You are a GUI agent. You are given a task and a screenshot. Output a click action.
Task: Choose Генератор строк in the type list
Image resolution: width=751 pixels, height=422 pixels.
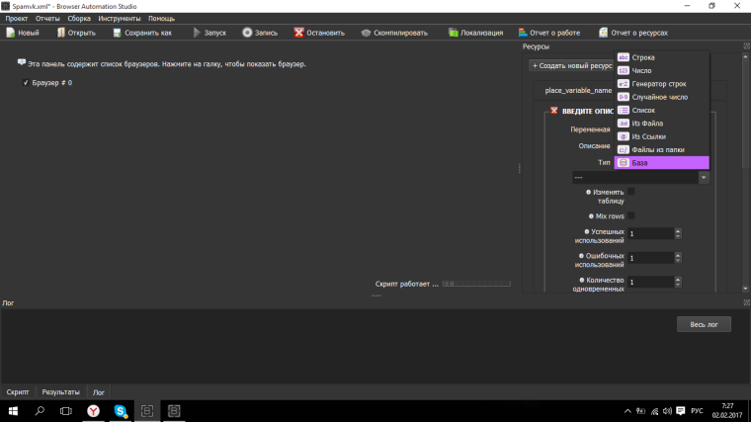(658, 84)
